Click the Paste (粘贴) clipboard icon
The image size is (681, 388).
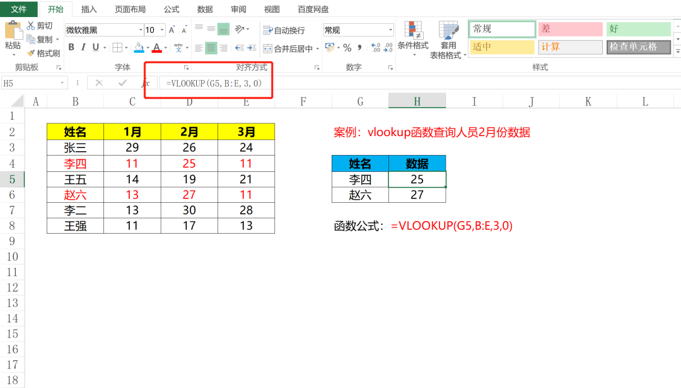[x=13, y=30]
